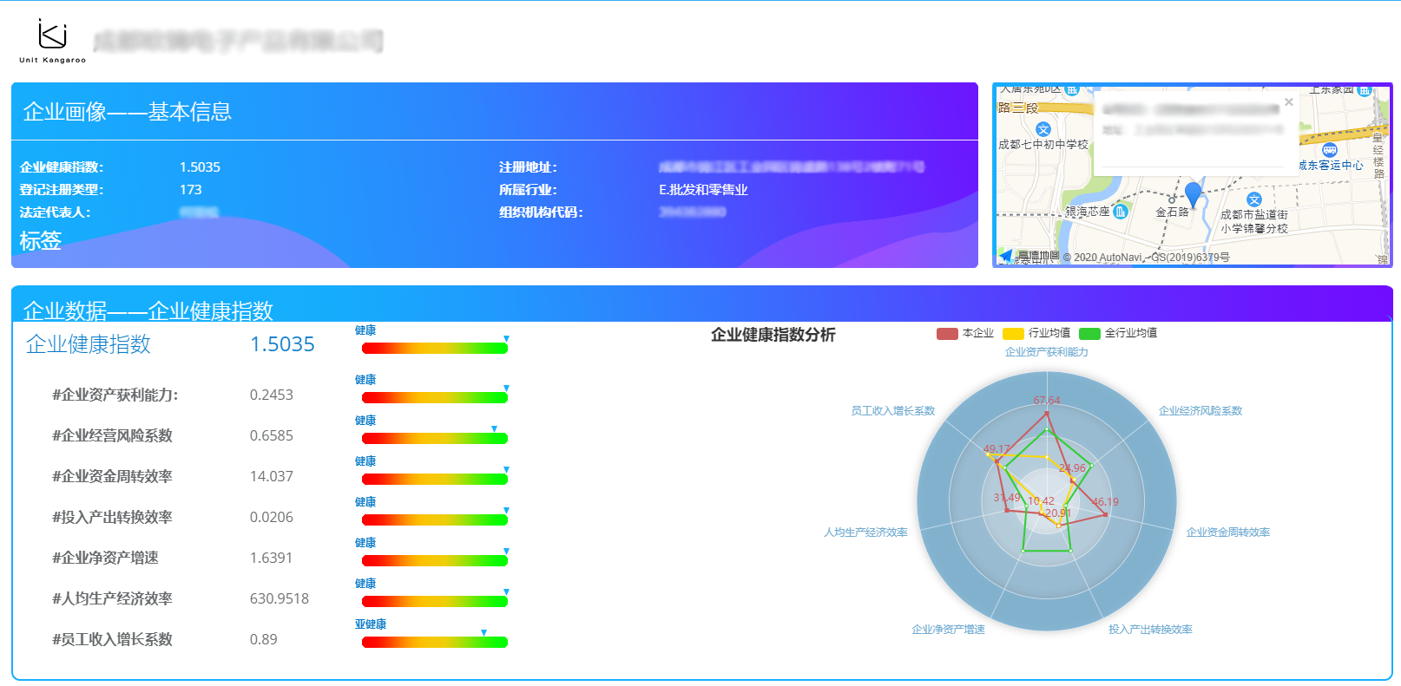The image size is (1401, 686).
Task: Click the 员工收入增长系数 gauge bar
Action: [x=434, y=642]
